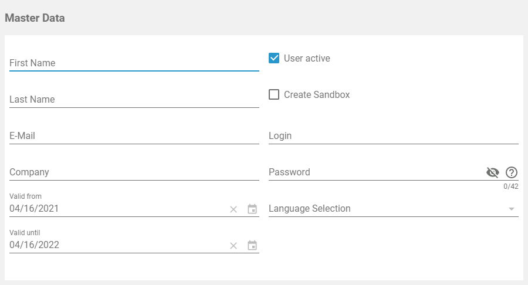Toggle password visibility eye icon

tap(493, 172)
